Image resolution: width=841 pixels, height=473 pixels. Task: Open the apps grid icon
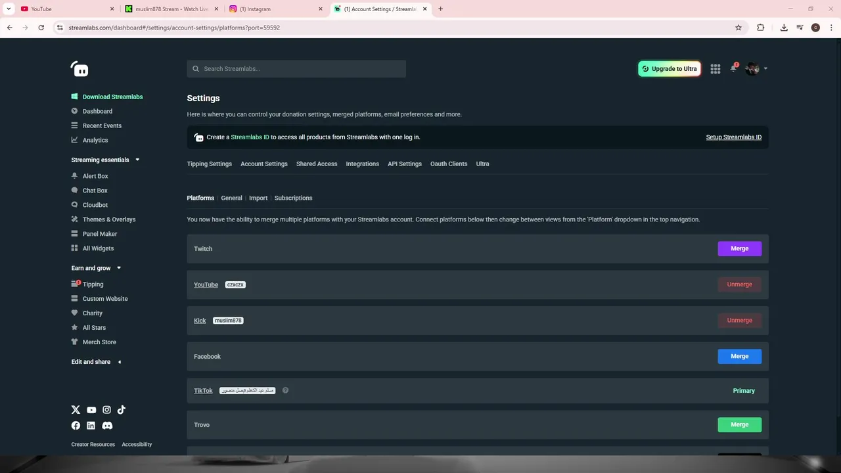716,69
